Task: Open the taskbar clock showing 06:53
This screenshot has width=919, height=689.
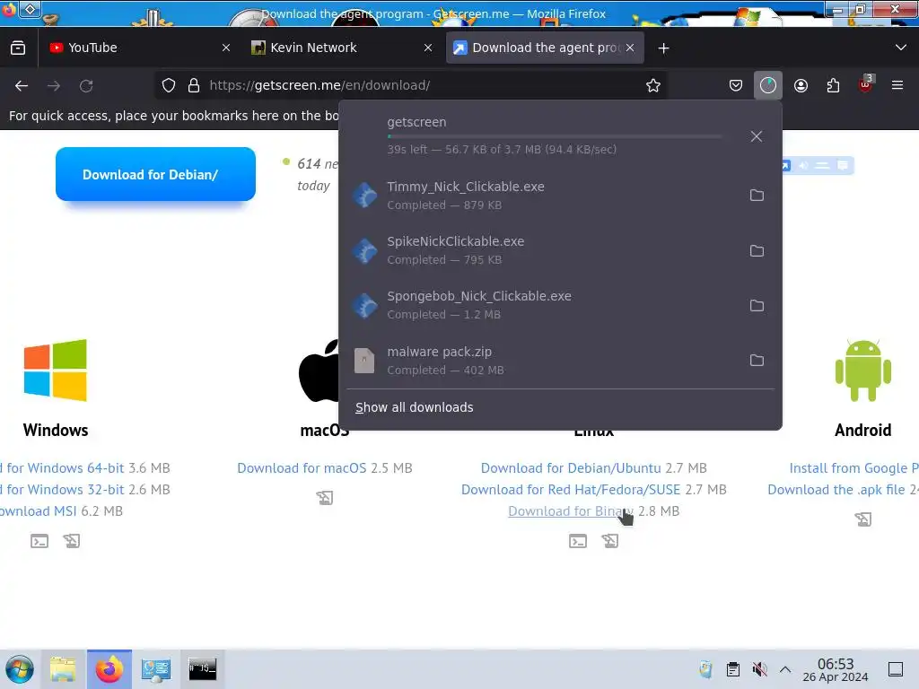Action: [836, 669]
